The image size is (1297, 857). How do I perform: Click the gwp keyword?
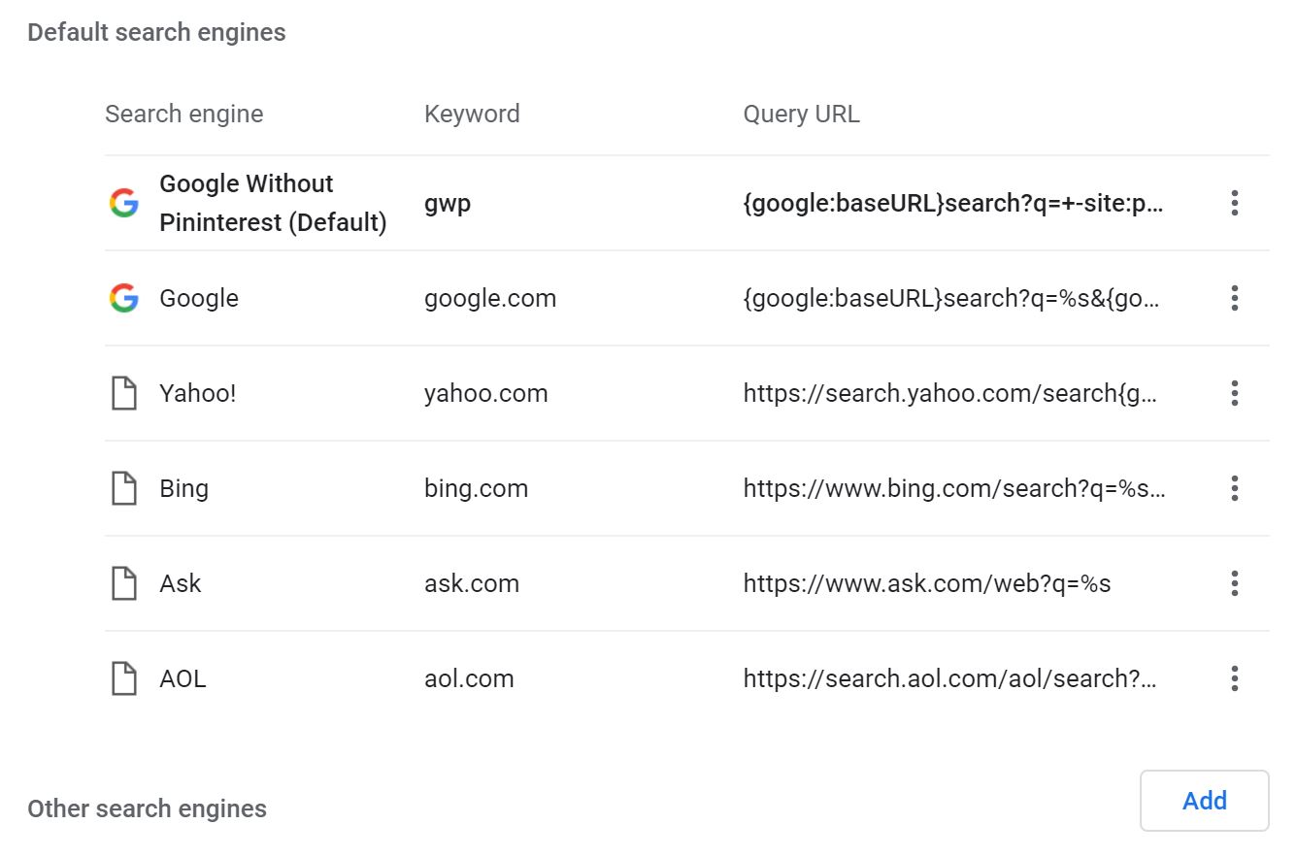pyautogui.click(x=448, y=205)
